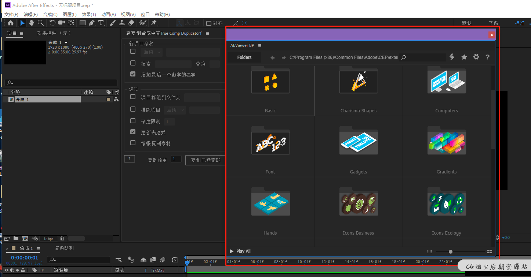Open the Graph Editor icon in timeline
The height and width of the screenshot is (277, 531).
pyautogui.click(x=175, y=260)
